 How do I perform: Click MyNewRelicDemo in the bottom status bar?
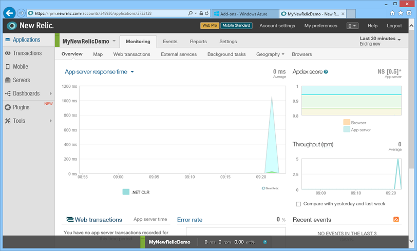[169, 242]
